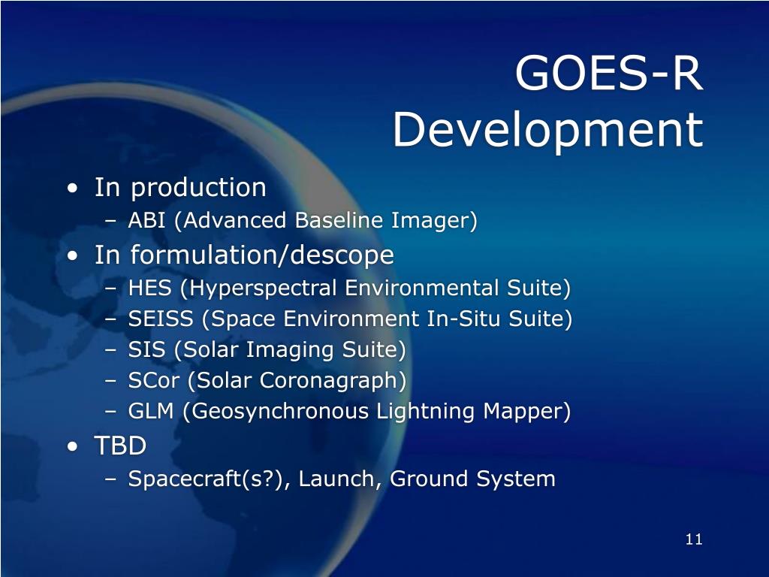Select the 'TBD' bullet
769x577 pixels.
tap(120, 446)
